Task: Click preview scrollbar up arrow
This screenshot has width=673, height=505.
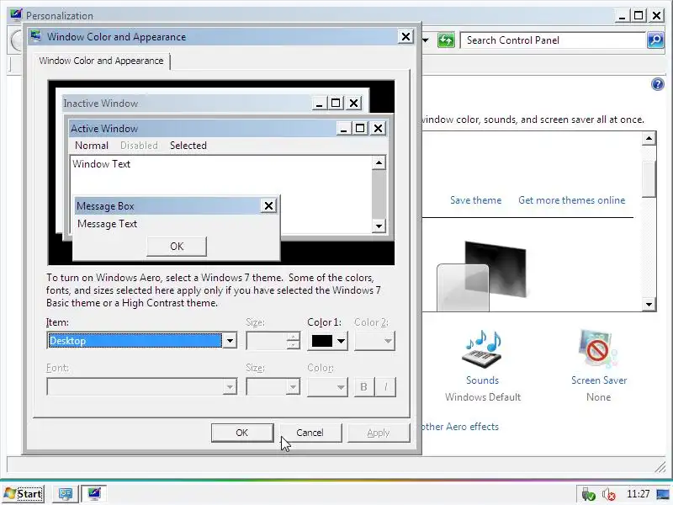Action: [379, 162]
